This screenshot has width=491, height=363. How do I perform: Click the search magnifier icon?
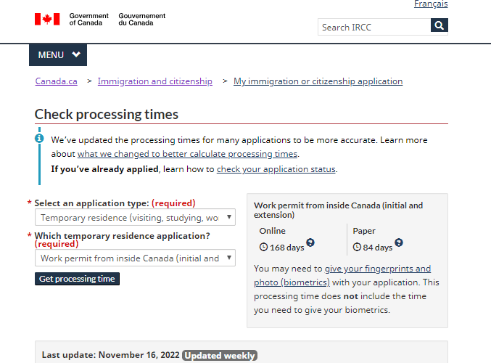(439, 26)
